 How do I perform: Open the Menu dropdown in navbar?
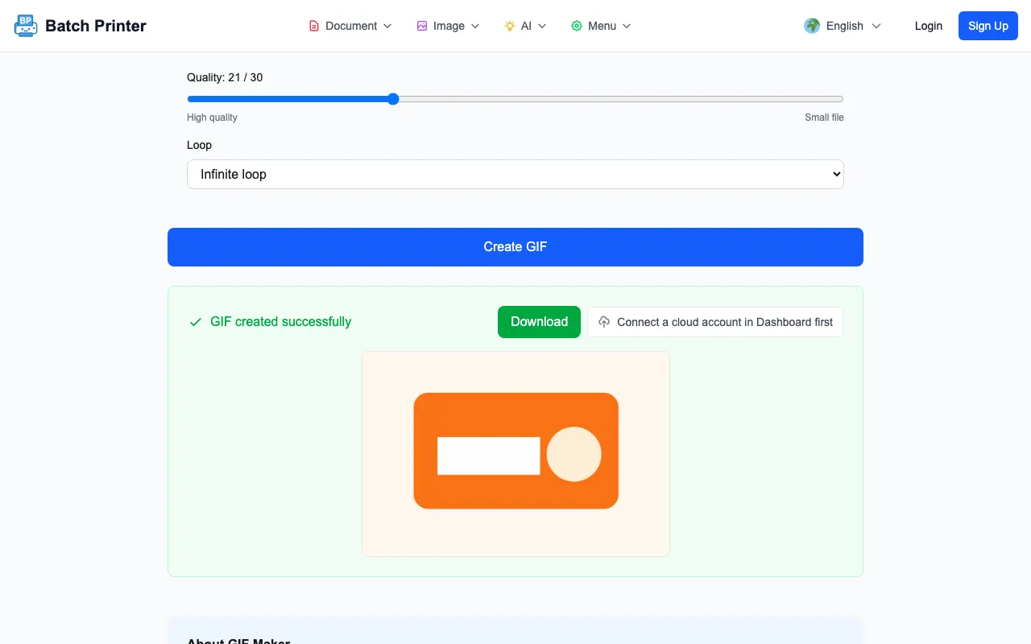coord(601,26)
